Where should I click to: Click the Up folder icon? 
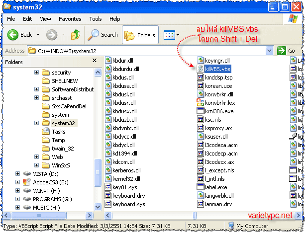click(76, 35)
